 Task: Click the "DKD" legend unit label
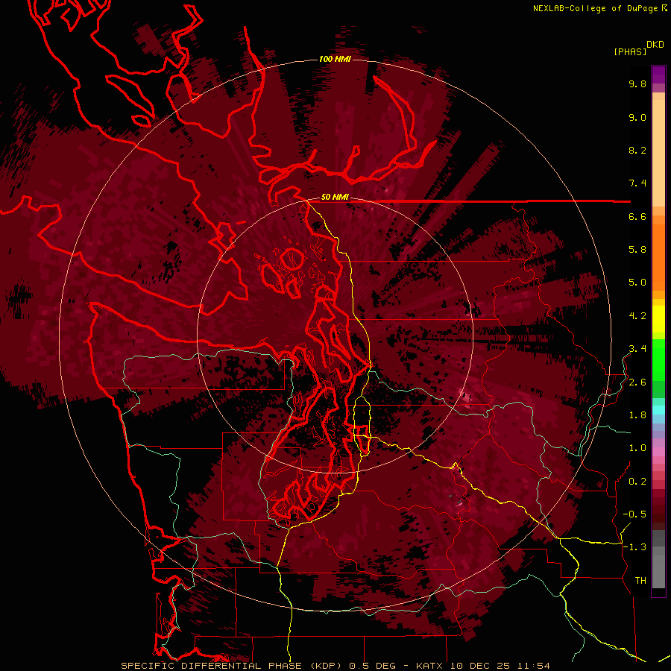coord(655,45)
